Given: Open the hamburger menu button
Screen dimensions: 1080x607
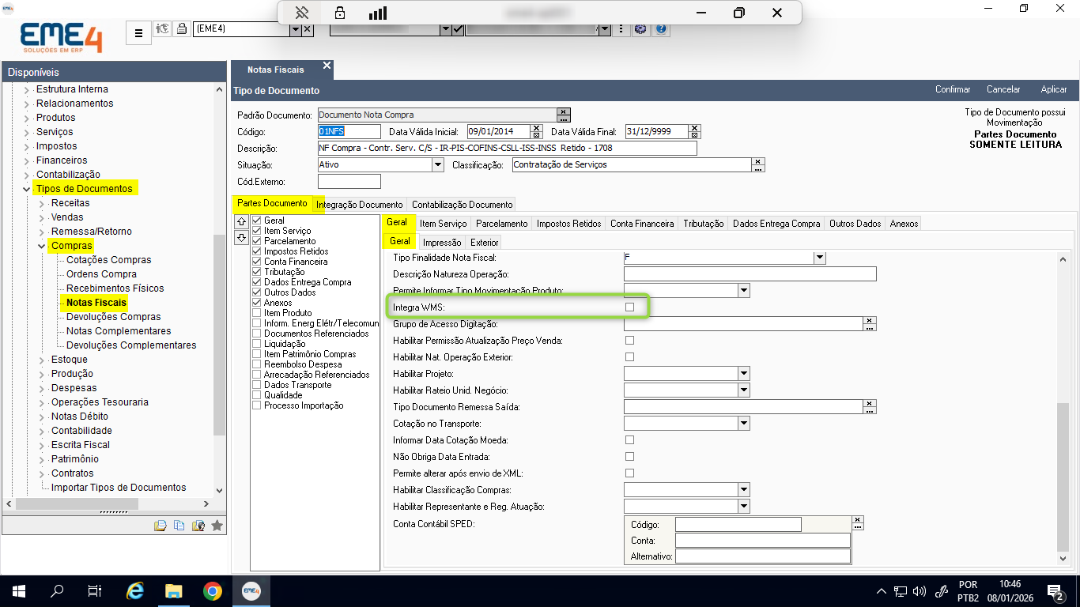Looking at the screenshot, I should pos(138,33).
